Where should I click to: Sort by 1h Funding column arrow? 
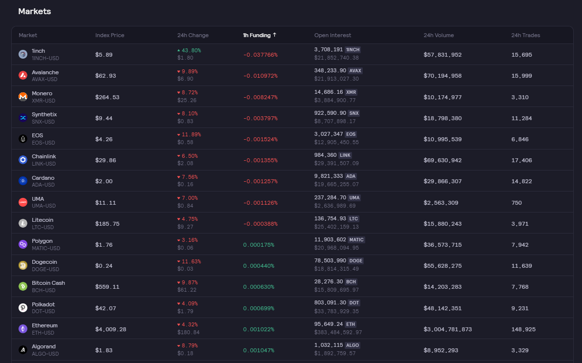point(275,35)
